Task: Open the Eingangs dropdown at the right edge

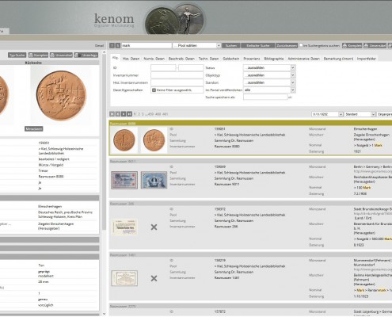Action: click(384, 114)
